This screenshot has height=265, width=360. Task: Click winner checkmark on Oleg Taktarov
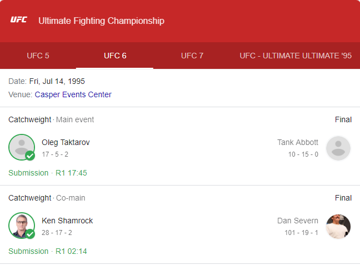31,156
